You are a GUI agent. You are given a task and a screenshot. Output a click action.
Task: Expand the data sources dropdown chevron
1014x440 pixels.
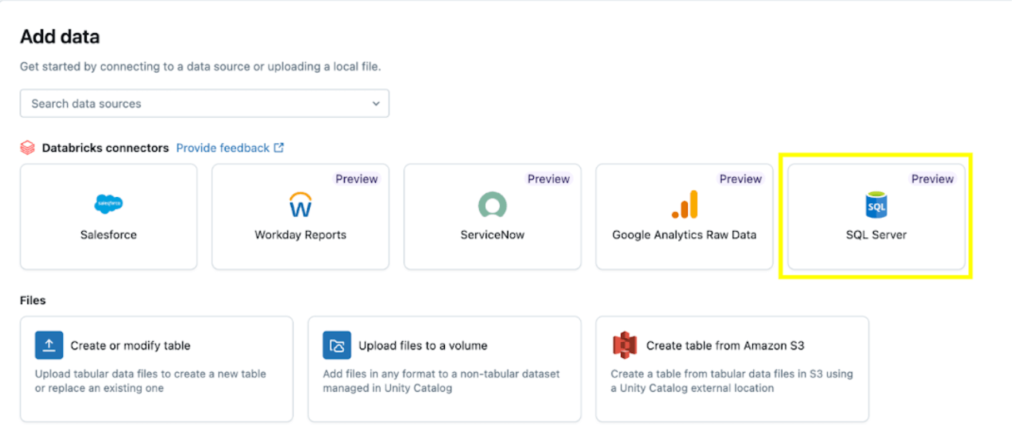tap(376, 104)
